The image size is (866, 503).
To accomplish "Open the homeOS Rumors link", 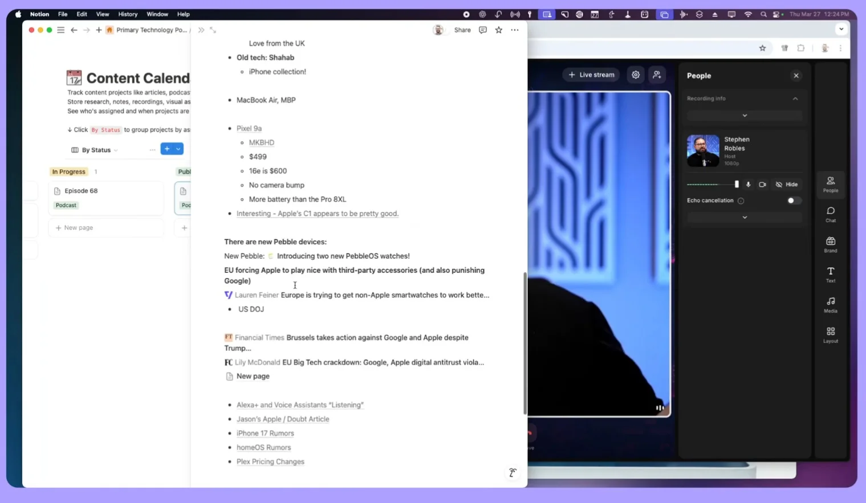I will click(x=264, y=447).
